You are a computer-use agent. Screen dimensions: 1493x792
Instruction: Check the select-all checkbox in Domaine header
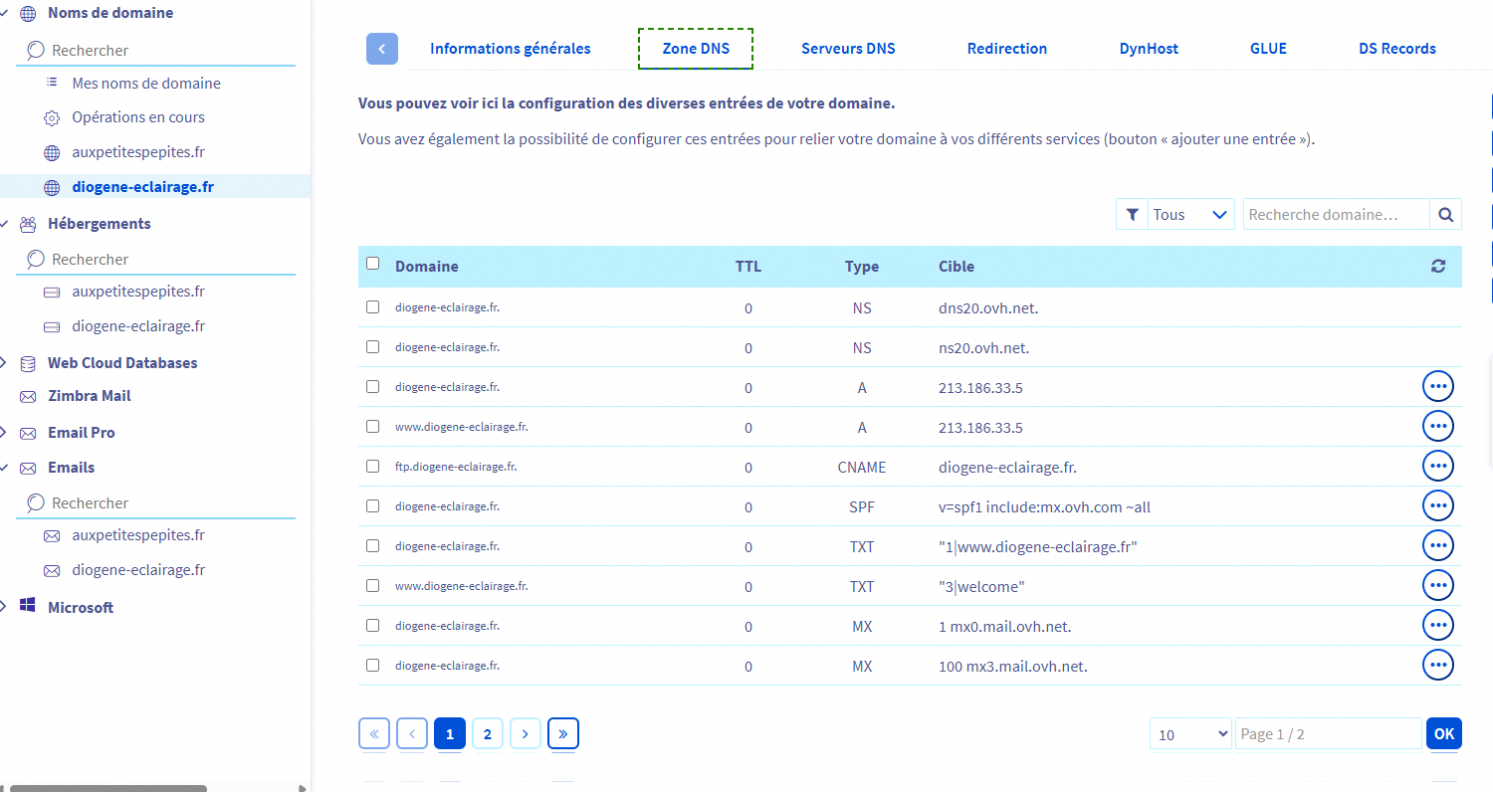373,264
